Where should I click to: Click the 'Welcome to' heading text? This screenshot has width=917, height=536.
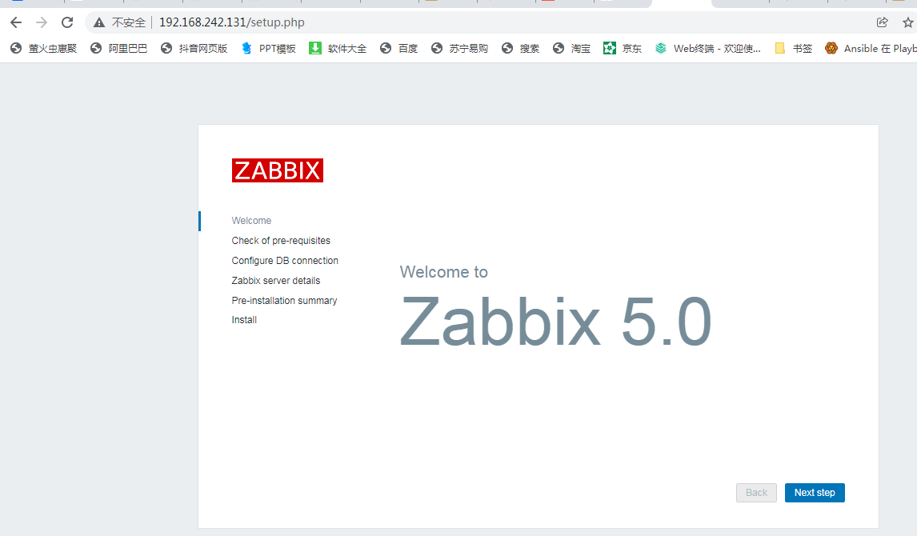click(444, 272)
